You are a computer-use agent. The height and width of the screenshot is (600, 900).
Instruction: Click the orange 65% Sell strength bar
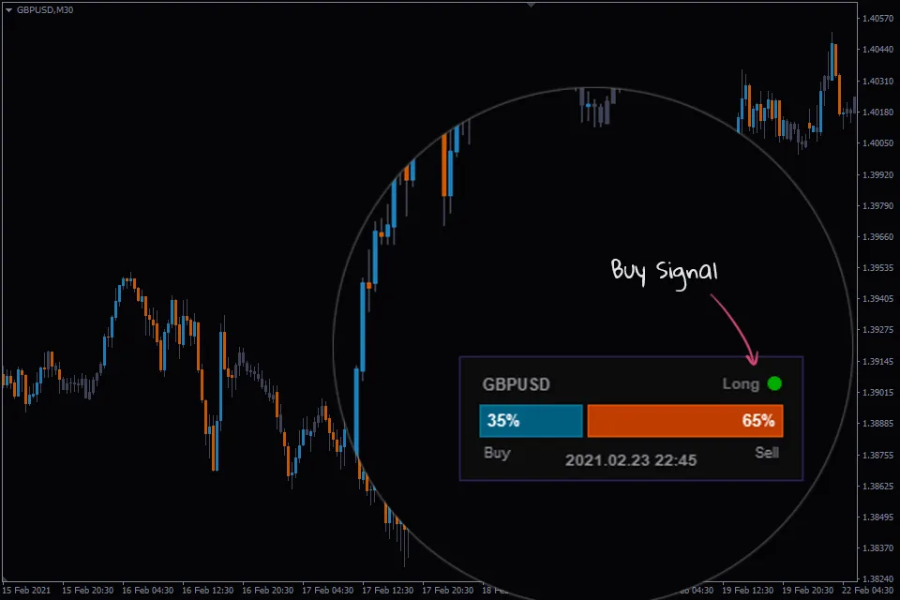(684, 420)
